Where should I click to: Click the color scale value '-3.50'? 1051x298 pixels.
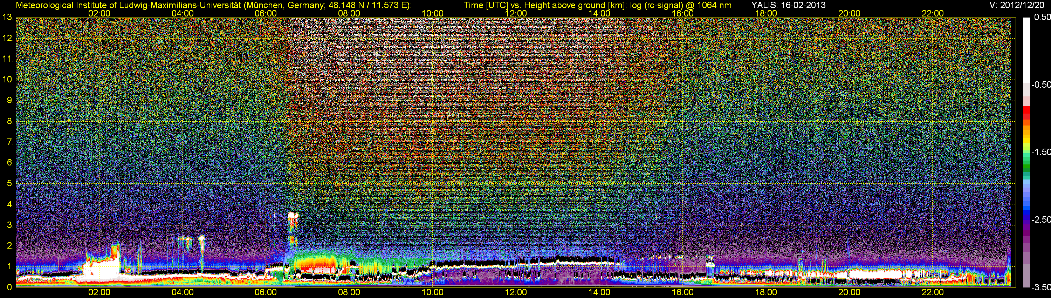(x=1041, y=287)
